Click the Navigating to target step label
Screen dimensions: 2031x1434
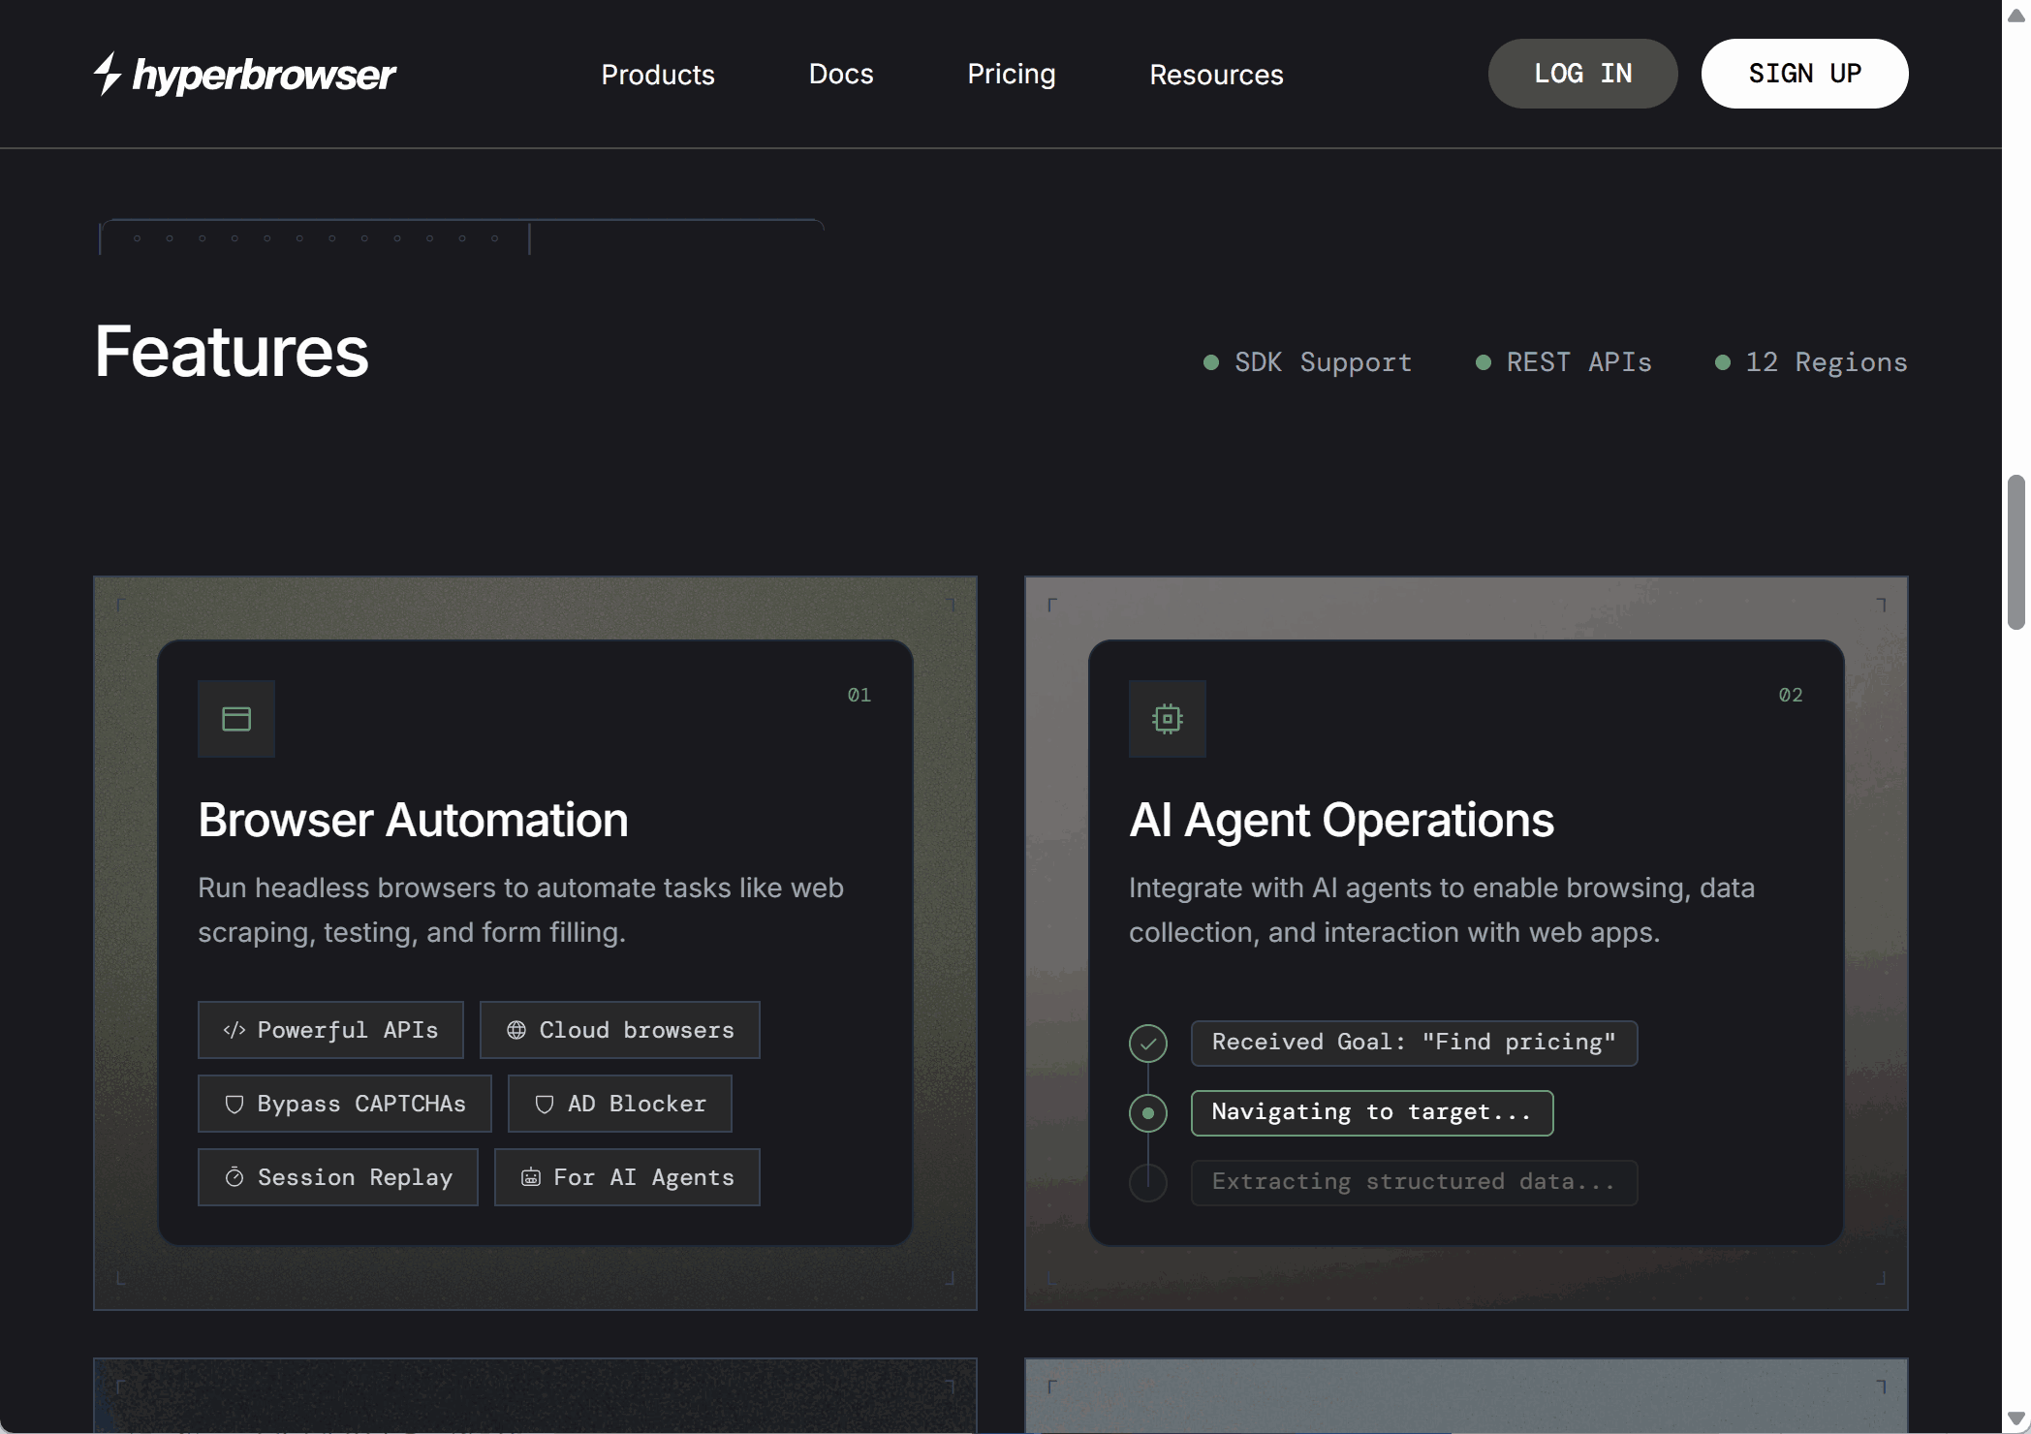pos(1371,1112)
